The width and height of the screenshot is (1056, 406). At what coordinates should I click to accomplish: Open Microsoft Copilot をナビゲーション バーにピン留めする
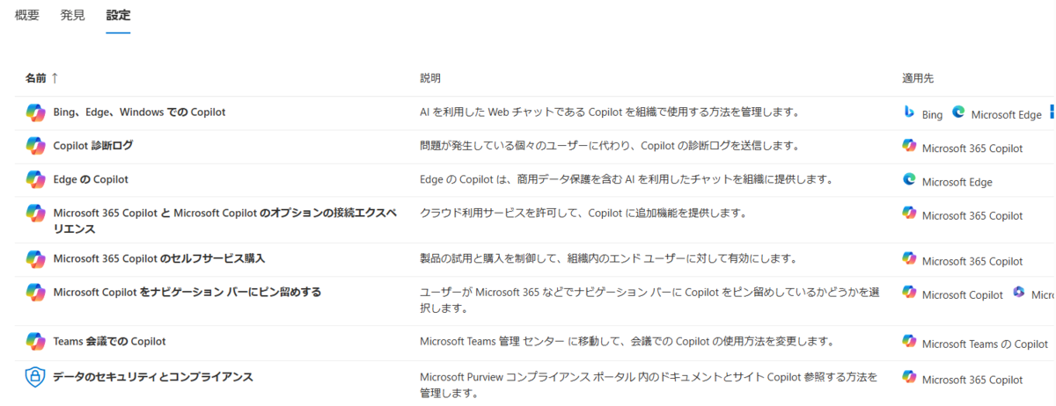[187, 293]
